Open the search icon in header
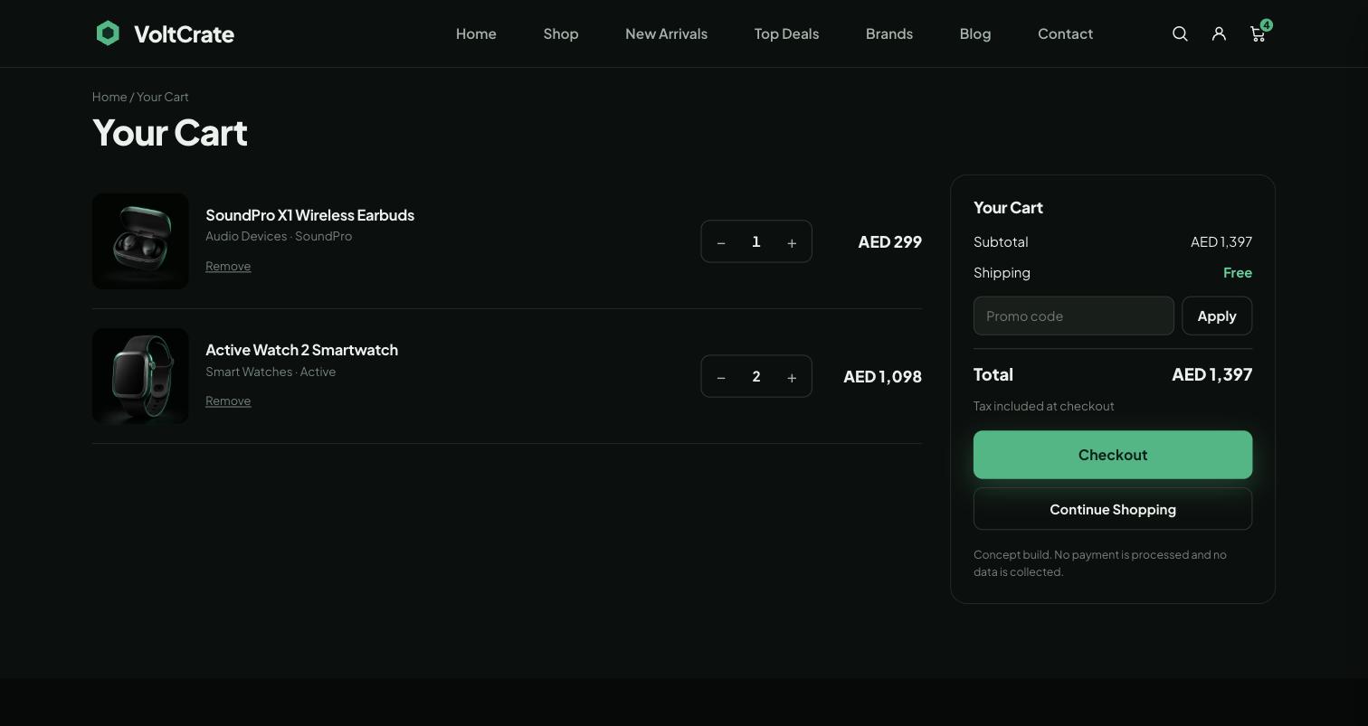Image resolution: width=1368 pixels, height=726 pixels. 1180,33
